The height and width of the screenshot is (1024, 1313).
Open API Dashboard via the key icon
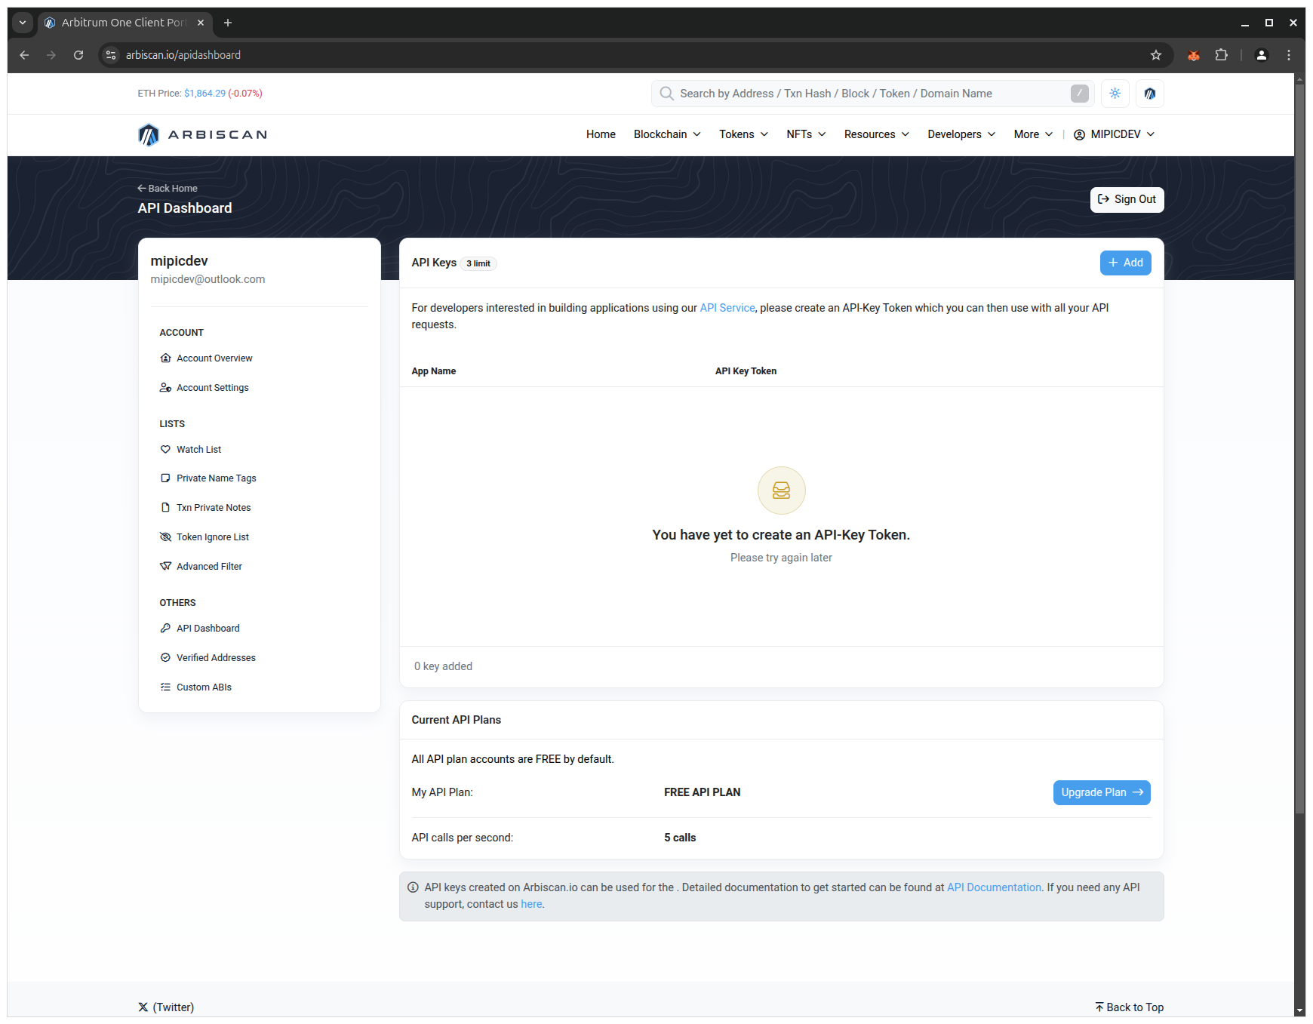point(166,628)
